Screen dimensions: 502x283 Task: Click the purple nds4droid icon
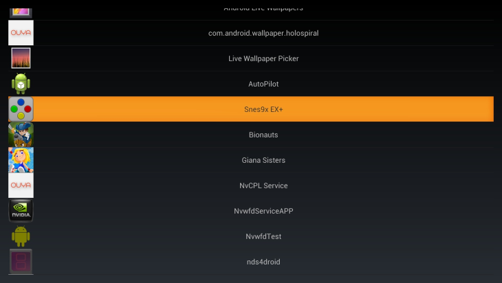pyautogui.click(x=21, y=262)
